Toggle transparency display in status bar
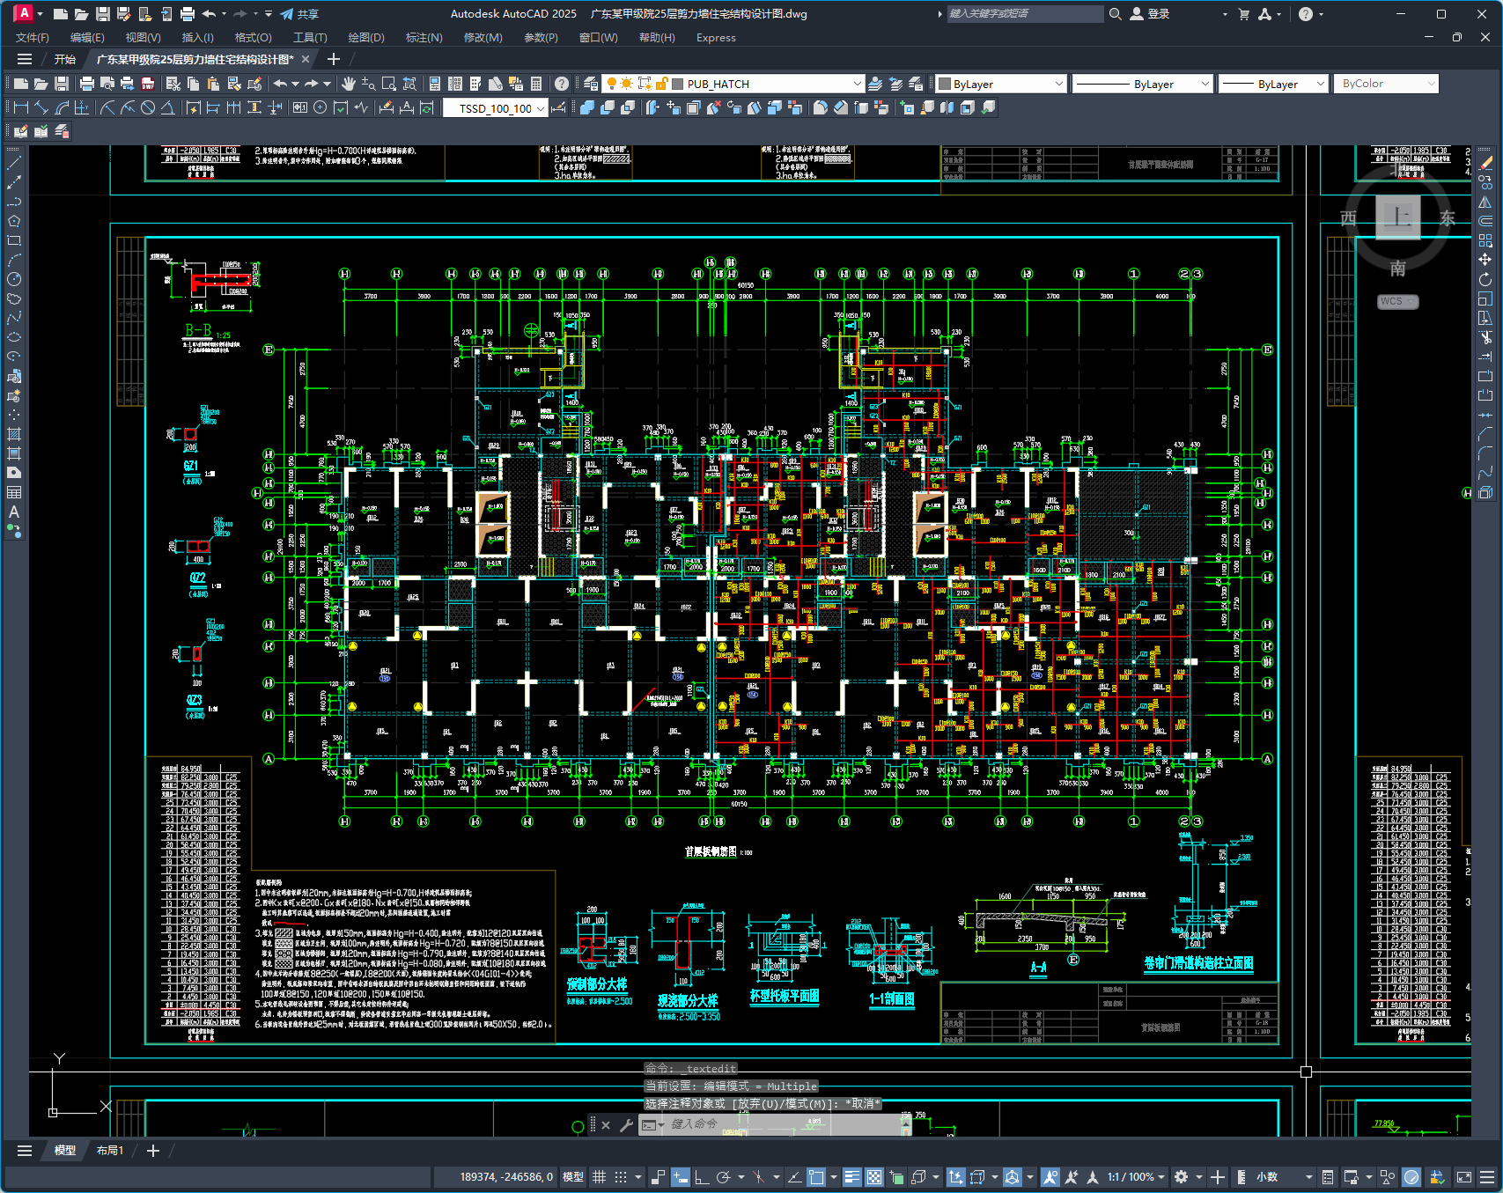The image size is (1503, 1193). click(873, 1177)
